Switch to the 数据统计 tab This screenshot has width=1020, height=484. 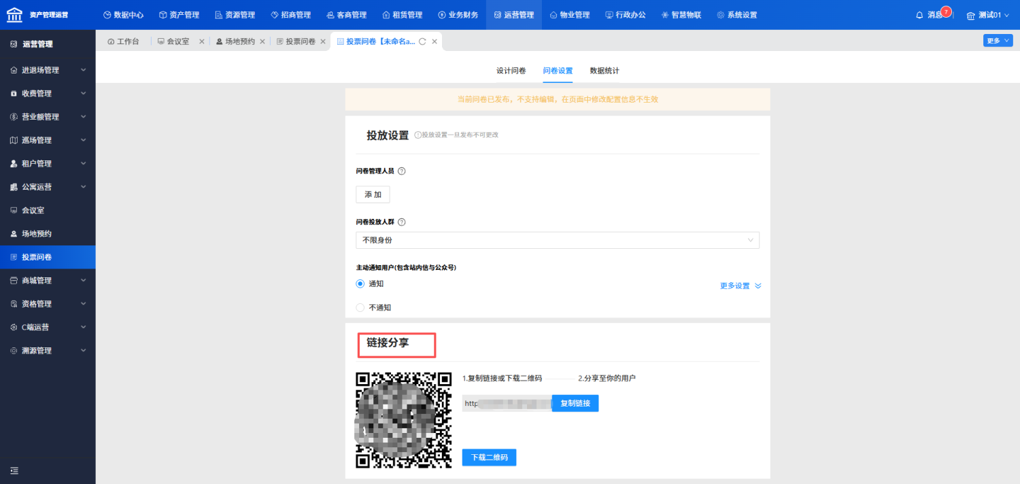[x=605, y=71]
